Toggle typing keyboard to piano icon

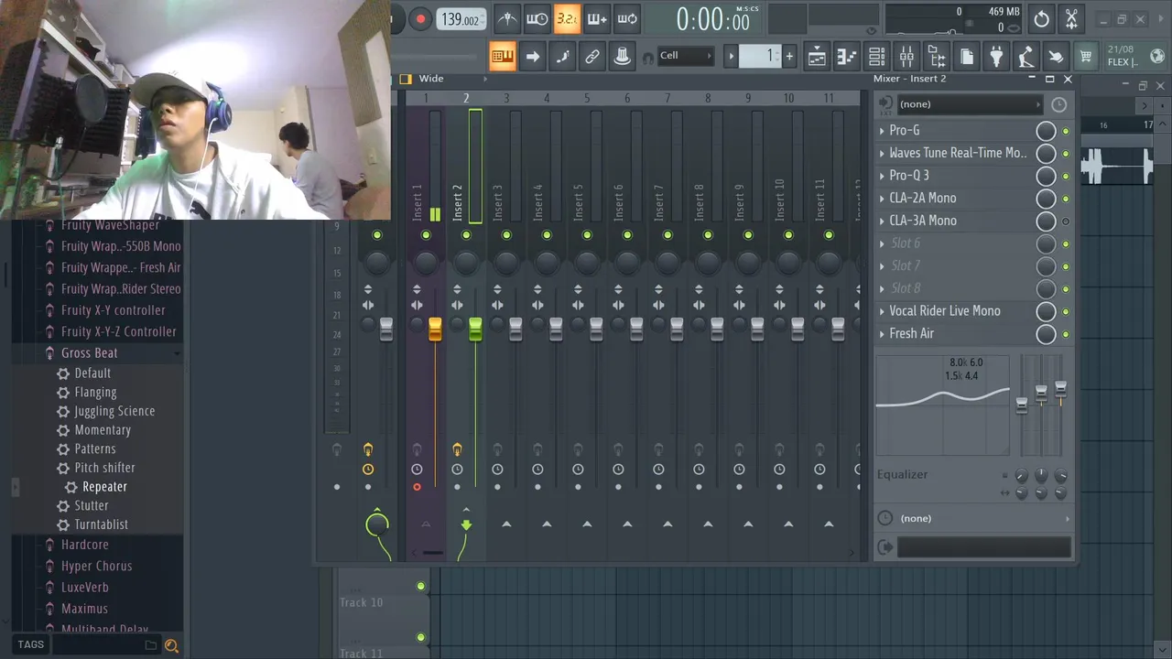[502, 57]
